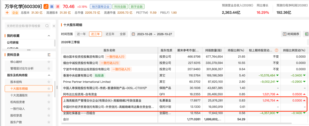Open the date range picker 2023-10-28 – 2026-10-27

tap(152, 34)
